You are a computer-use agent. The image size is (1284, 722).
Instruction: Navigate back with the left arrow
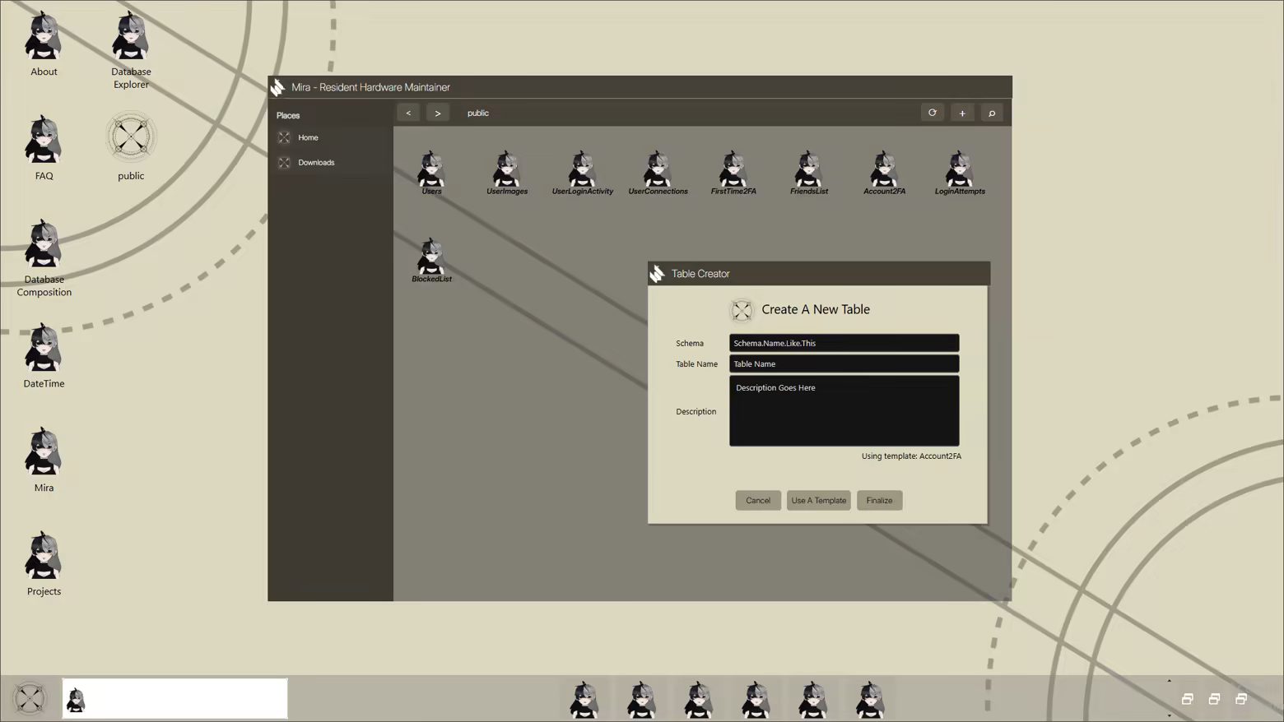click(408, 113)
